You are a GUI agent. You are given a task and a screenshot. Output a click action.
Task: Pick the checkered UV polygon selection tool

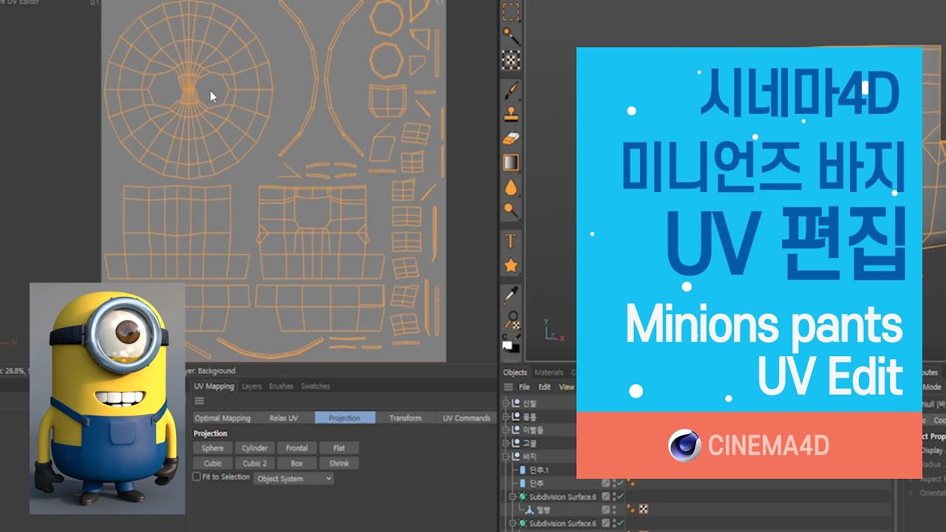click(511, 60)
